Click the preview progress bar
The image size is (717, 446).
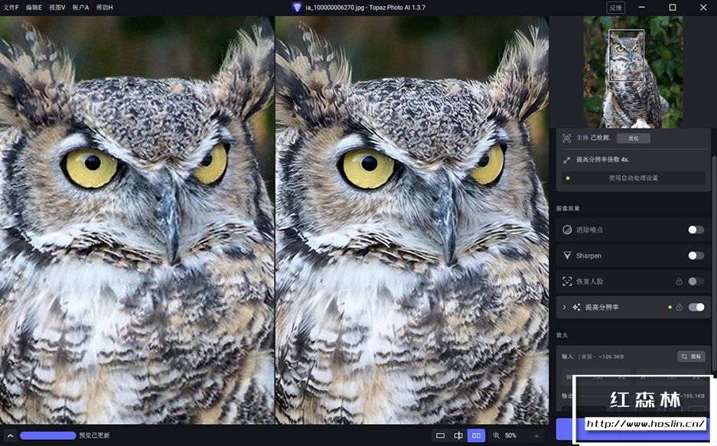click(48, 435)
